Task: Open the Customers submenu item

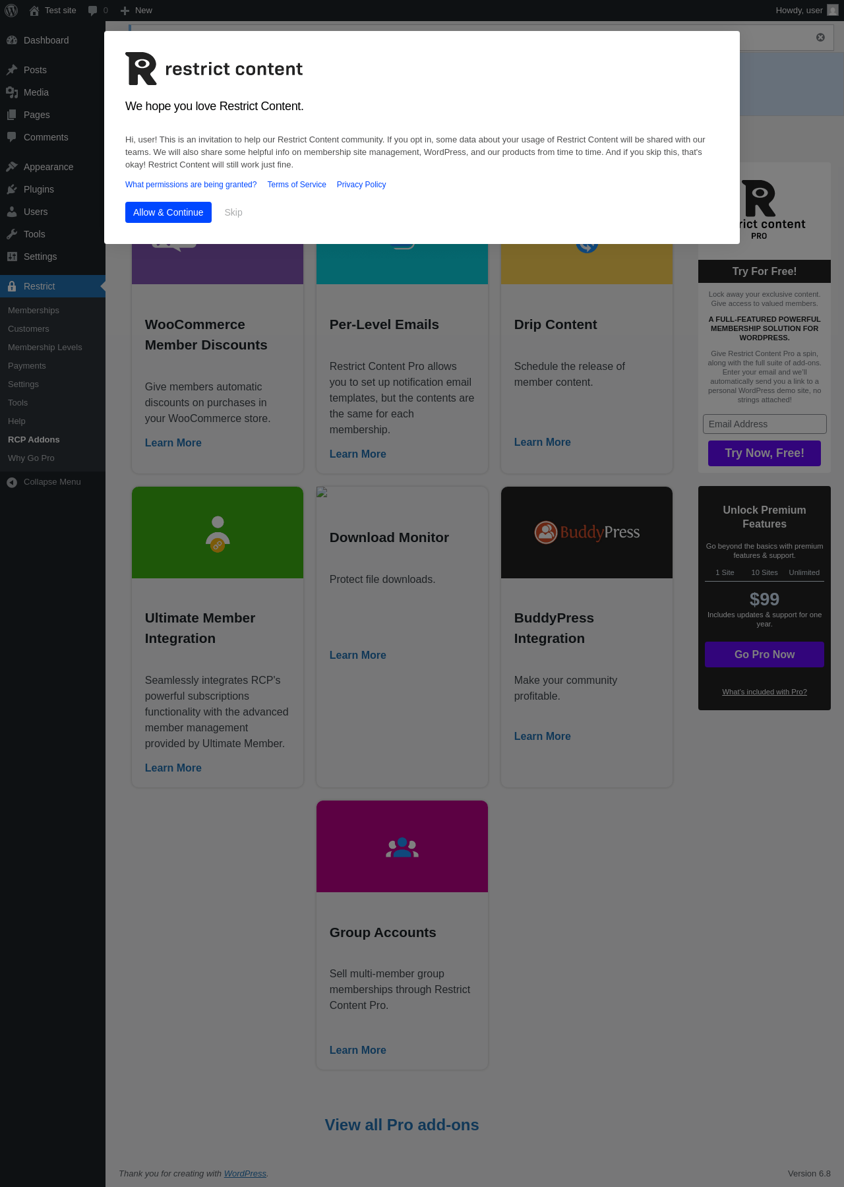Action: (x=28, y=329)
